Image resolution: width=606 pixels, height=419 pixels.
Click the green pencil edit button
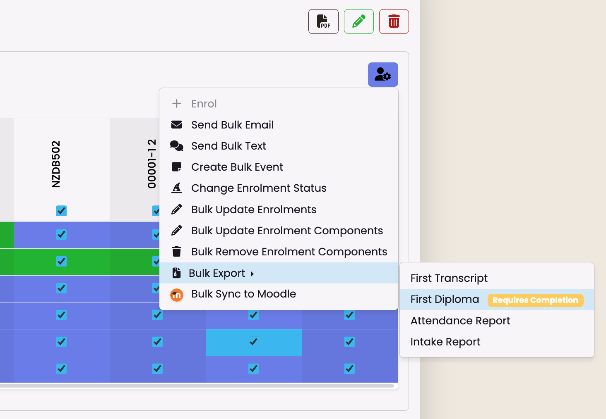[359, 21]
